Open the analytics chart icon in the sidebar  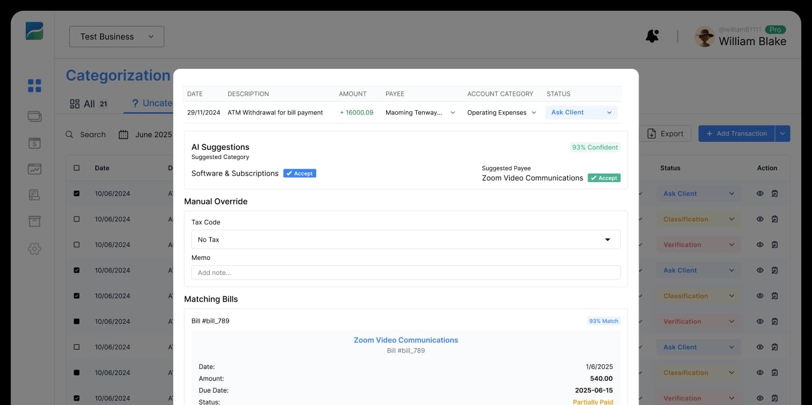[x=34, y=169]
